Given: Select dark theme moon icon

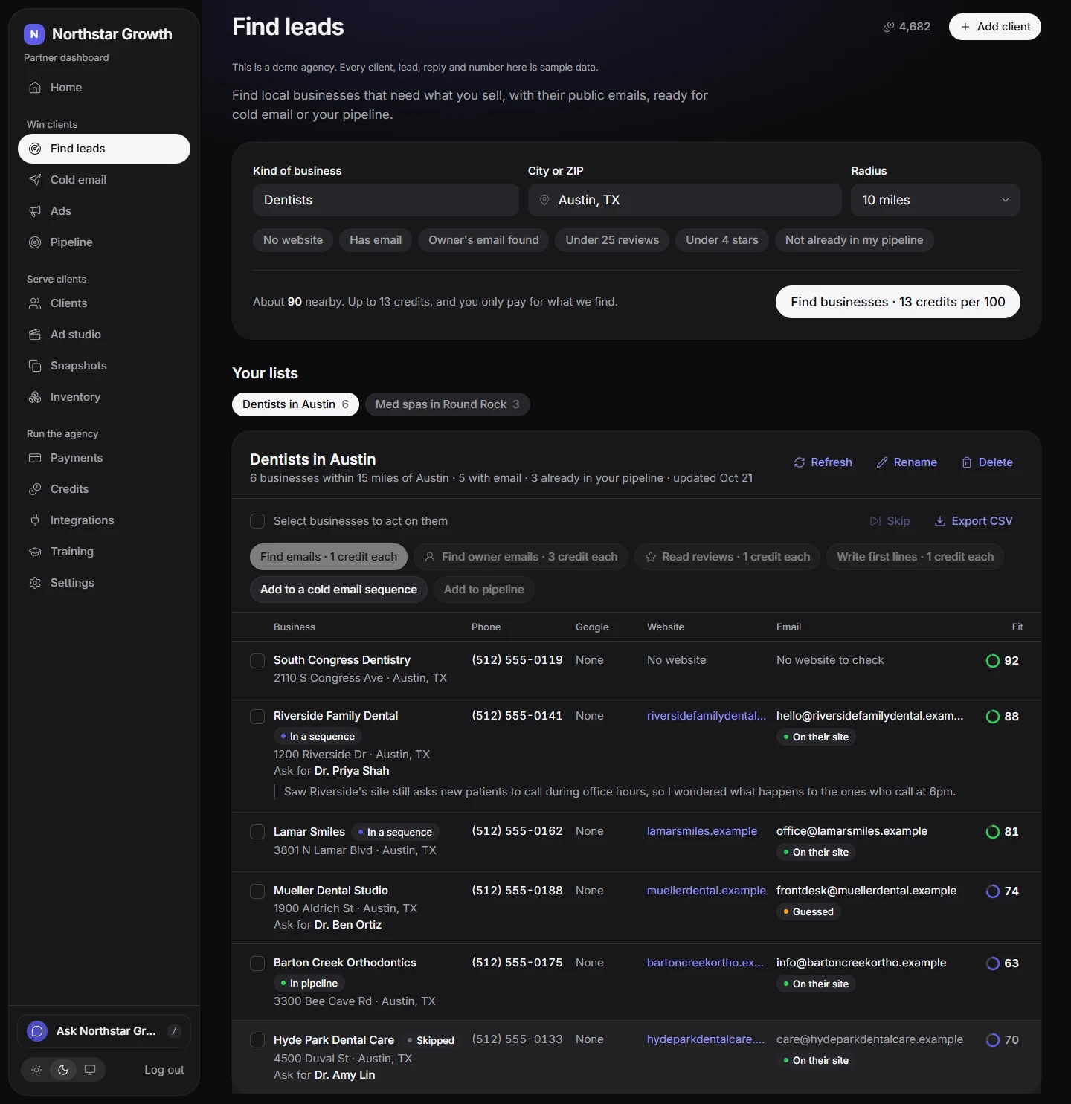Looking at the screenshot, I should coord(63,1070).
